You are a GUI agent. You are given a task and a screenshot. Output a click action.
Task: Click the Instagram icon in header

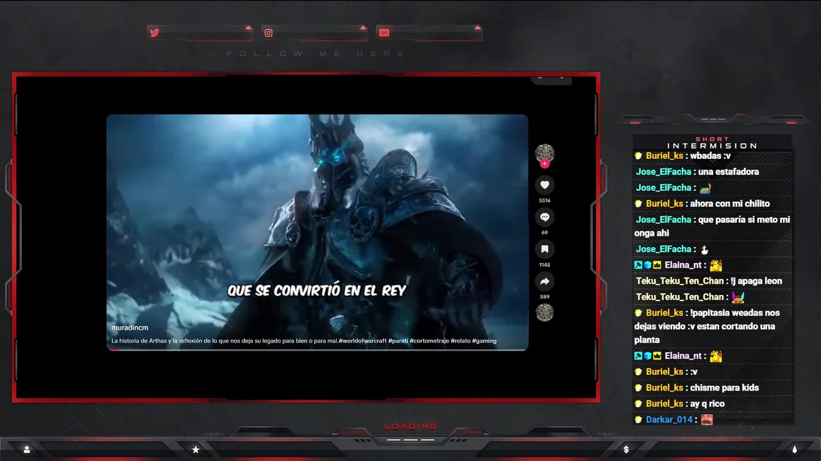269,33
